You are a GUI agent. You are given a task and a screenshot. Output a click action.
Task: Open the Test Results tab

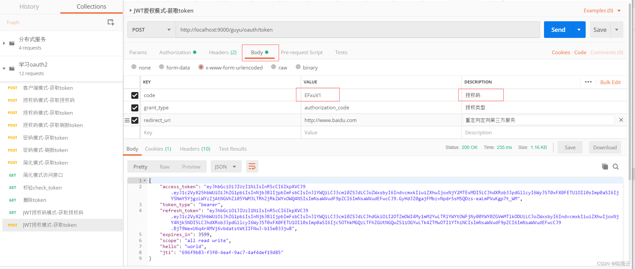233,149
